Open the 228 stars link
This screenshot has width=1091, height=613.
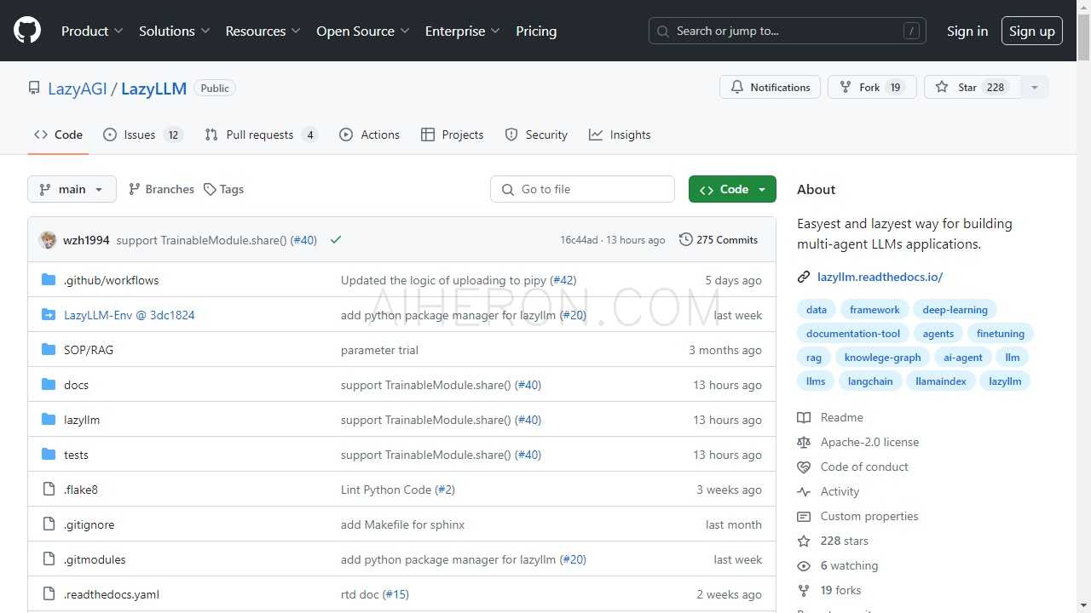(x=844, y=541)
